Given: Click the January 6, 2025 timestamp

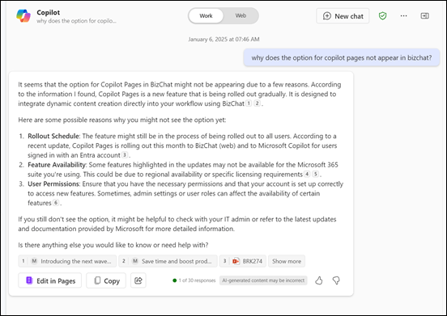Looking at the screenshot, I should (x=223, y=40).
